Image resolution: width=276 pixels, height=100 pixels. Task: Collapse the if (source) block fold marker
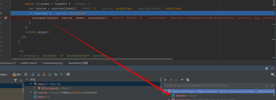[x=10, y=13]
